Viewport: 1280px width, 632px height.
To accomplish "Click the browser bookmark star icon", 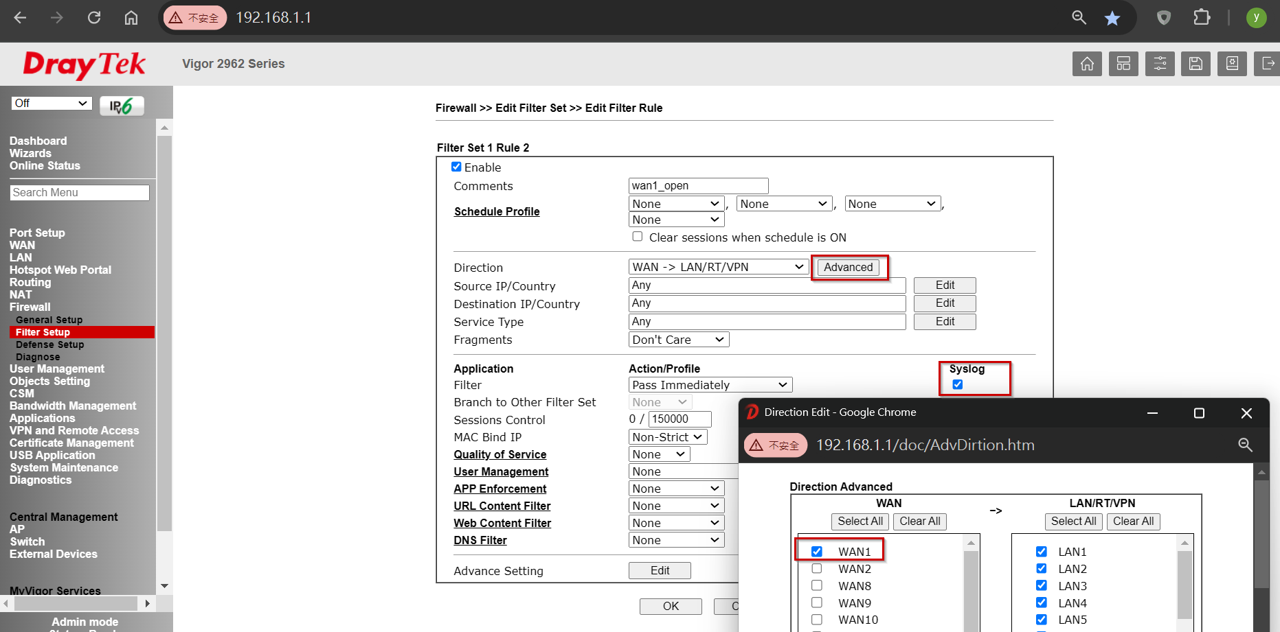I will [1112, 18].
